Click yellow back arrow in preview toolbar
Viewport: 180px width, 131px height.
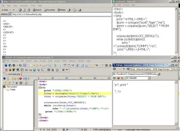120,69
